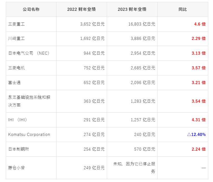Click the 公司名称 column header

[31, 9]
